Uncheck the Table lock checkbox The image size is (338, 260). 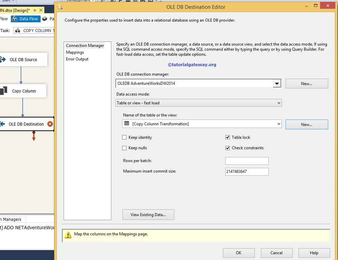point(228,137)
